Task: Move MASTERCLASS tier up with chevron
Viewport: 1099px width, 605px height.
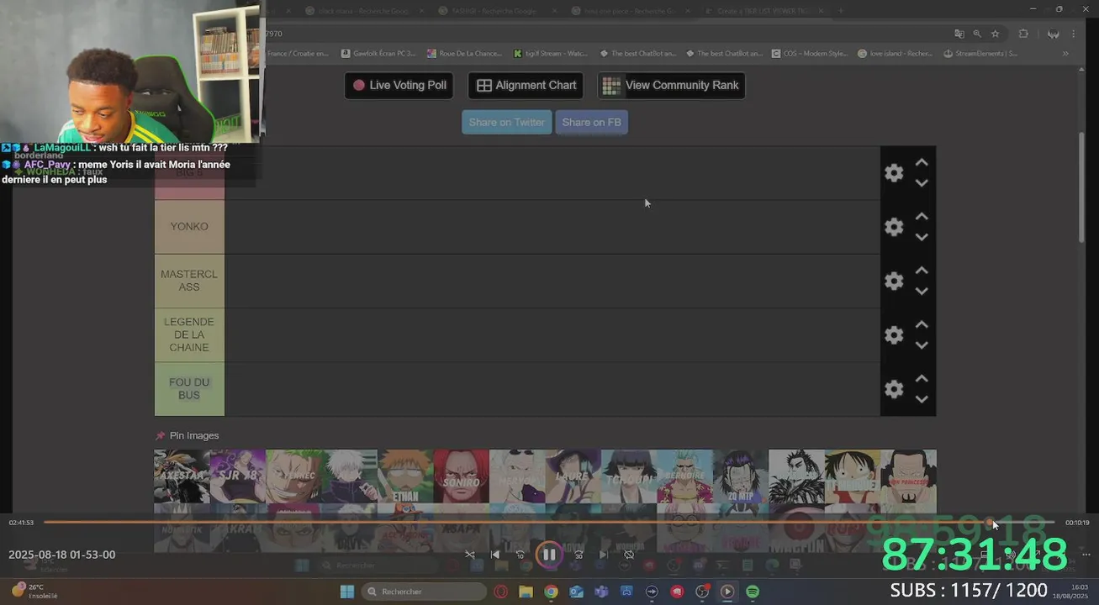Action: pos(922,270)
